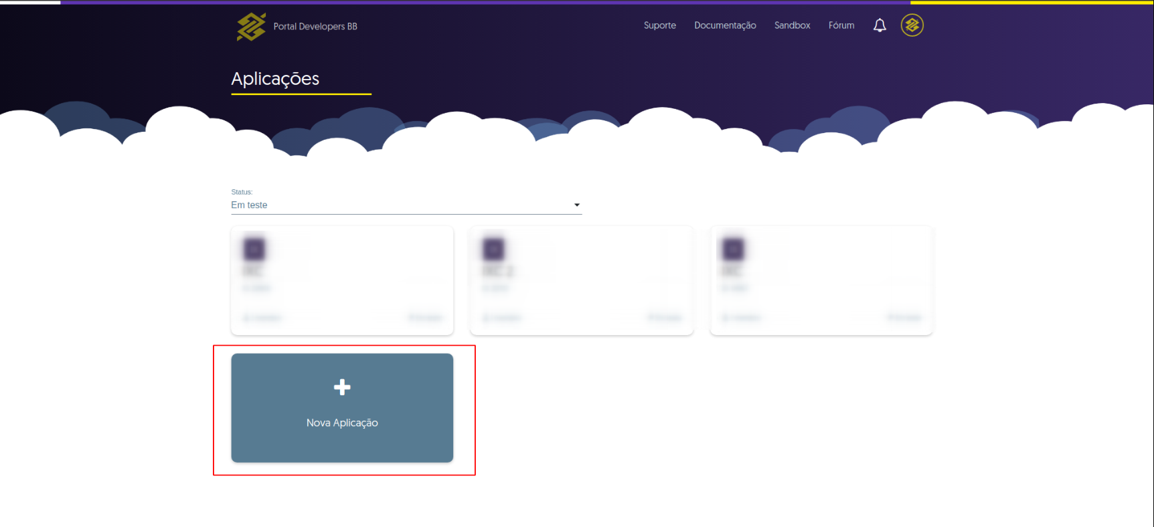Screen dimensions: 1154x527
Task: Open notifications bell icon
Action: coord(880,25)
